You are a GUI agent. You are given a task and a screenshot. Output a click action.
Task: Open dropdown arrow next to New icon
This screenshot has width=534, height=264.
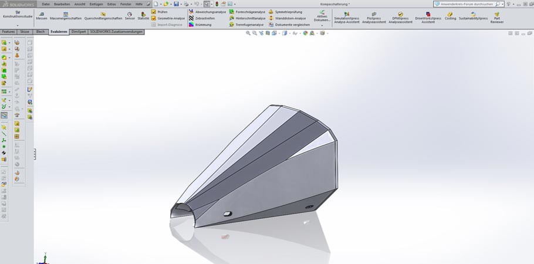tap(160, 4)
